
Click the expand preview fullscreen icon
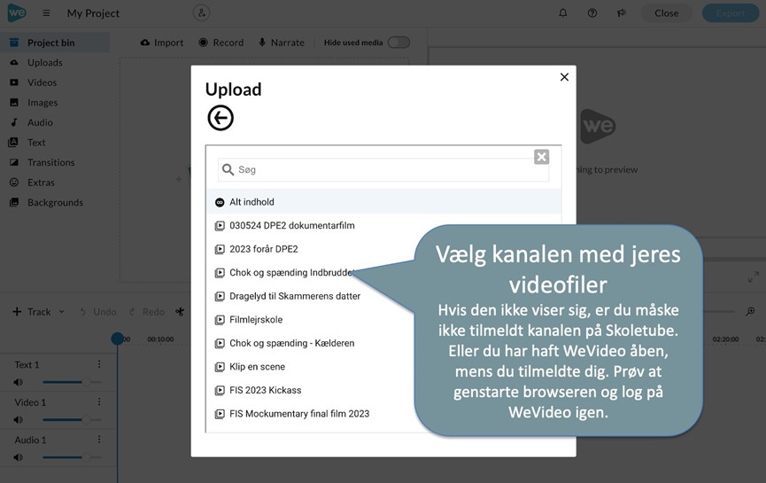[754, 277]
